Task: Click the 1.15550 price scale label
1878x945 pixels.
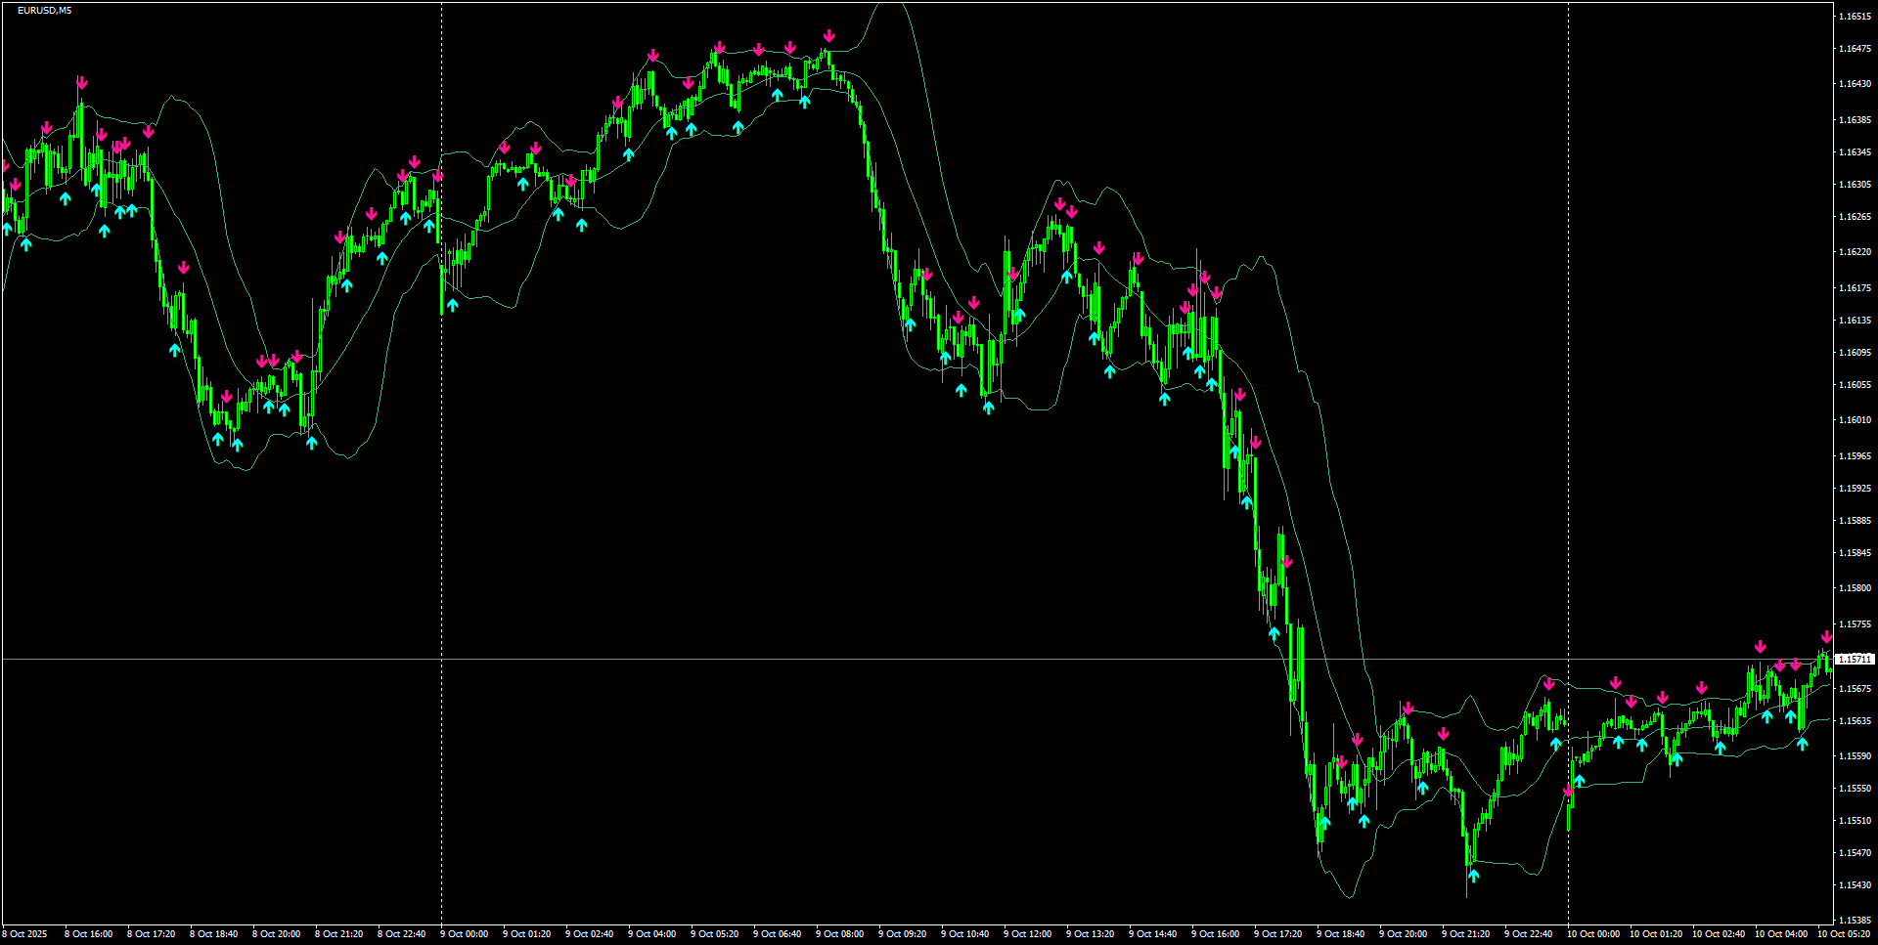Action: coord(1855,789)
